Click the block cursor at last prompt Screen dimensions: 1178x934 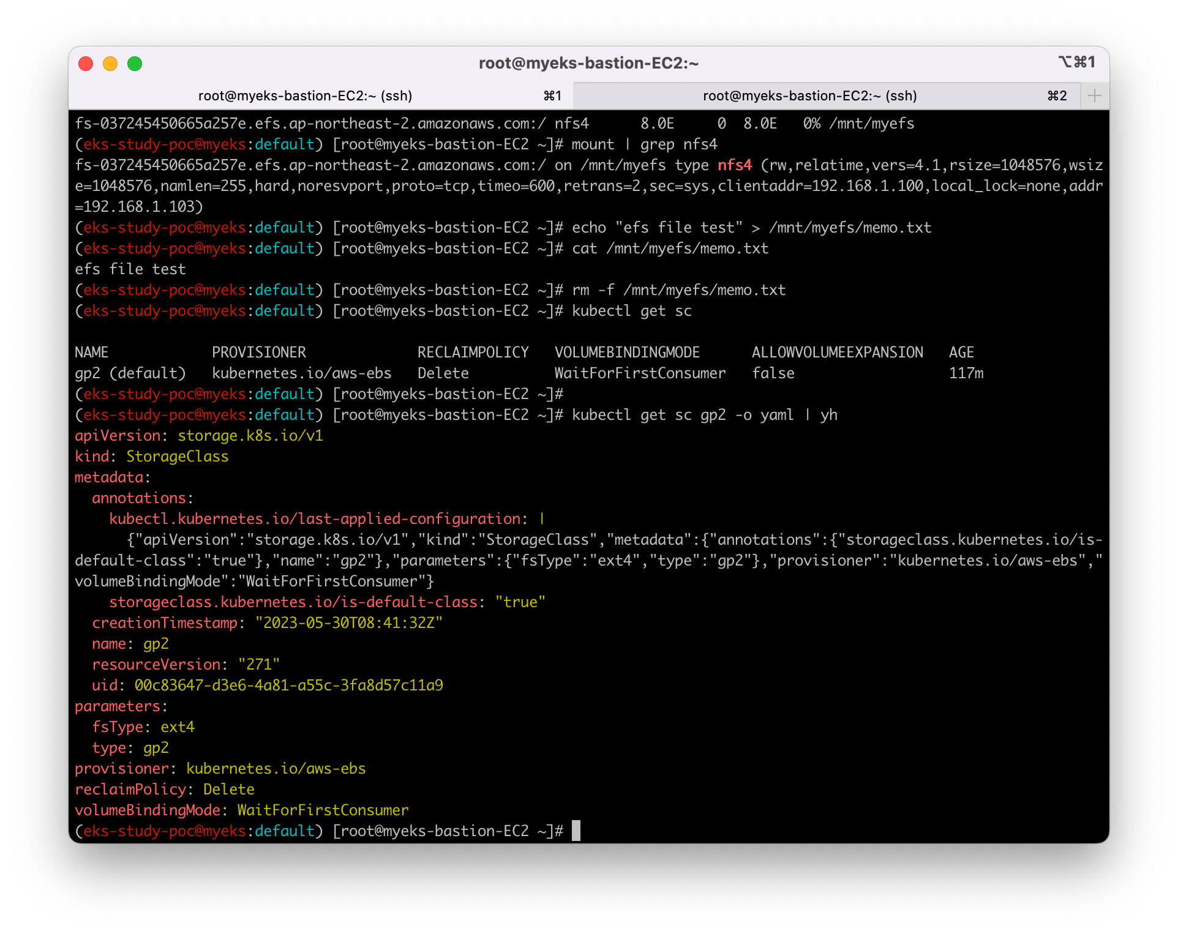point(576,831)
